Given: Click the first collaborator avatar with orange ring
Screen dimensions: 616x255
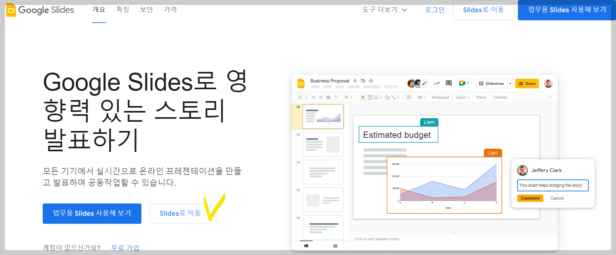Looking at the screenshot, I should click(x=411, y=83).
